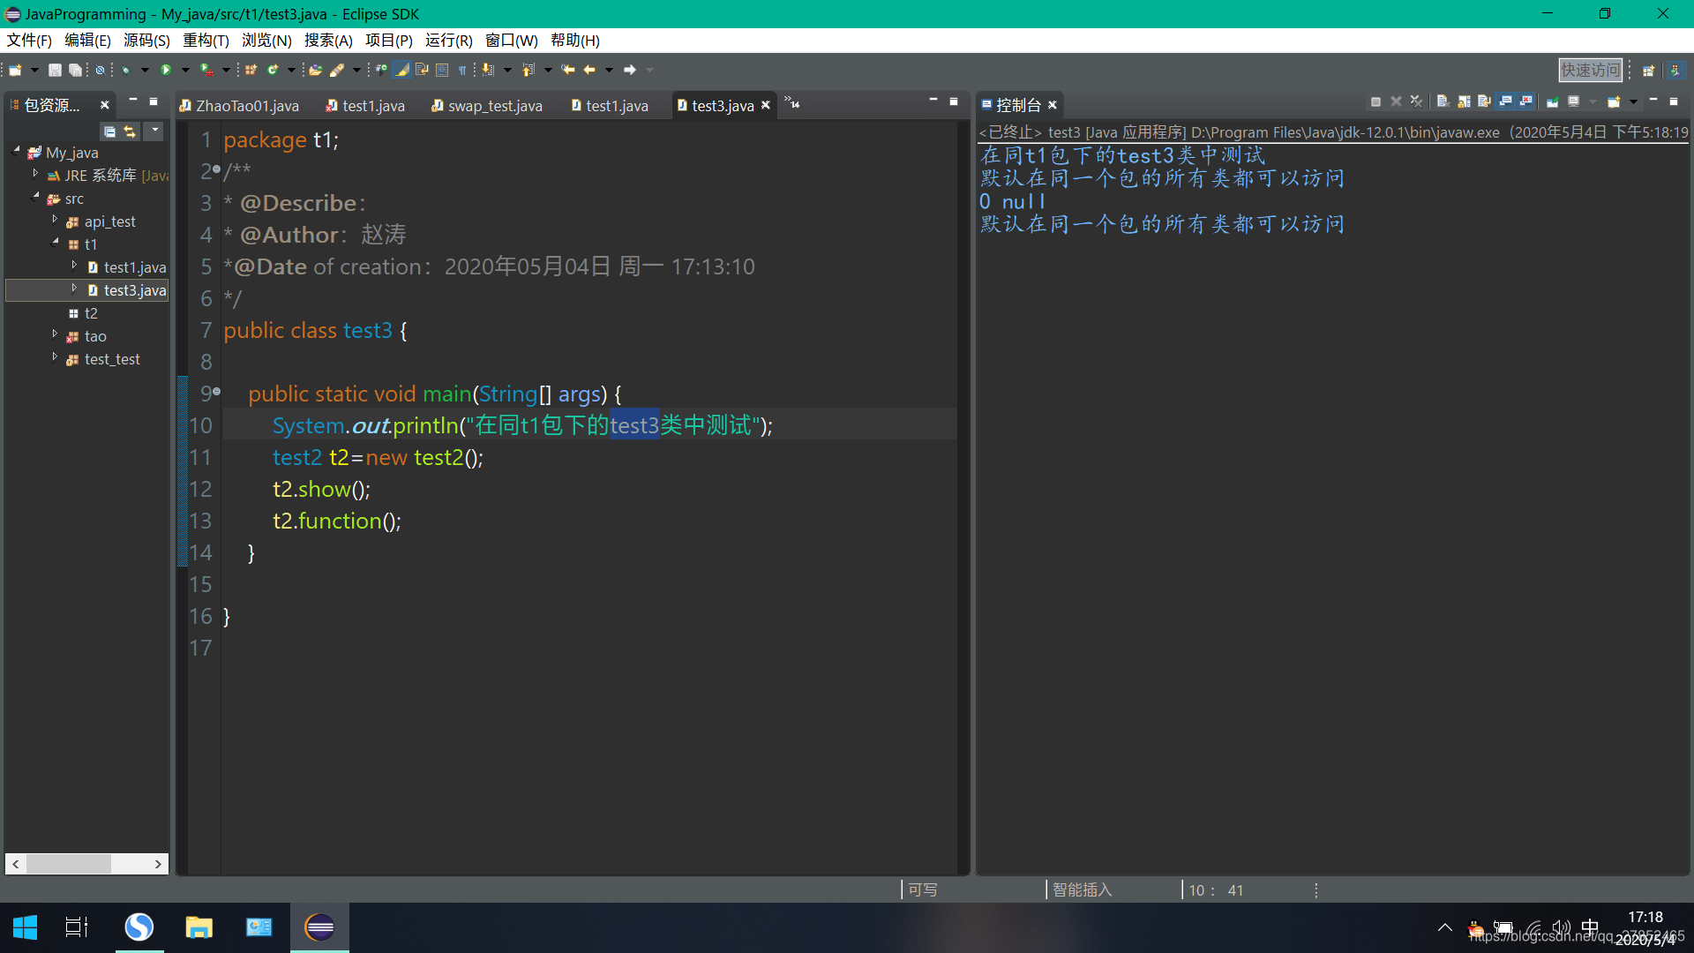
Task: Click the Pin Console icon
Action: pos(1552,102)
